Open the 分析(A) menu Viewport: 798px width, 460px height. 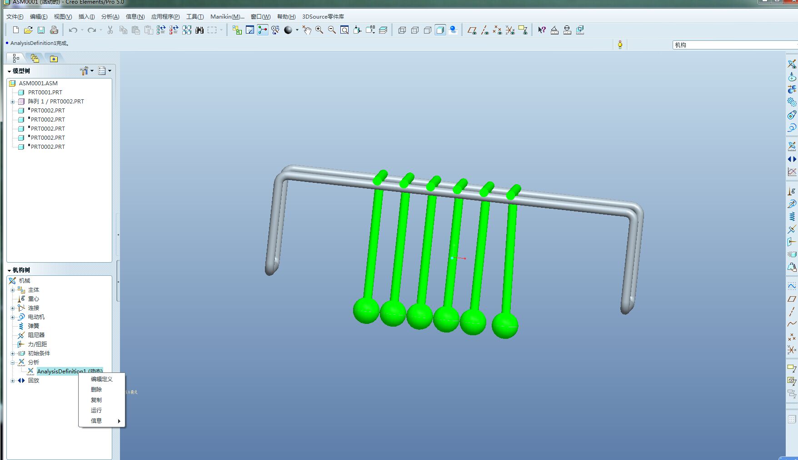point(110,17)
